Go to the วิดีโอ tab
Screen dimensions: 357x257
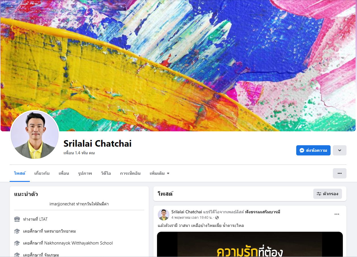tap(106, 173)
